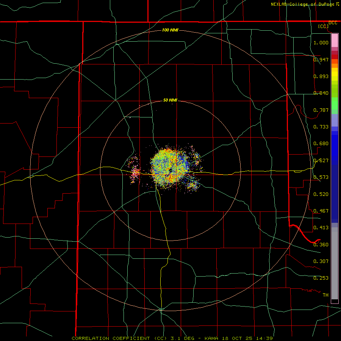Click the 0.680 legend value
The height and width of the screenshot is (341, 341).
(321, 144)
